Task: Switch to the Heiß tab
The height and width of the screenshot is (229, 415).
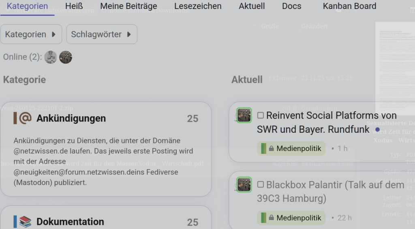Action: [x=74, y=6]
